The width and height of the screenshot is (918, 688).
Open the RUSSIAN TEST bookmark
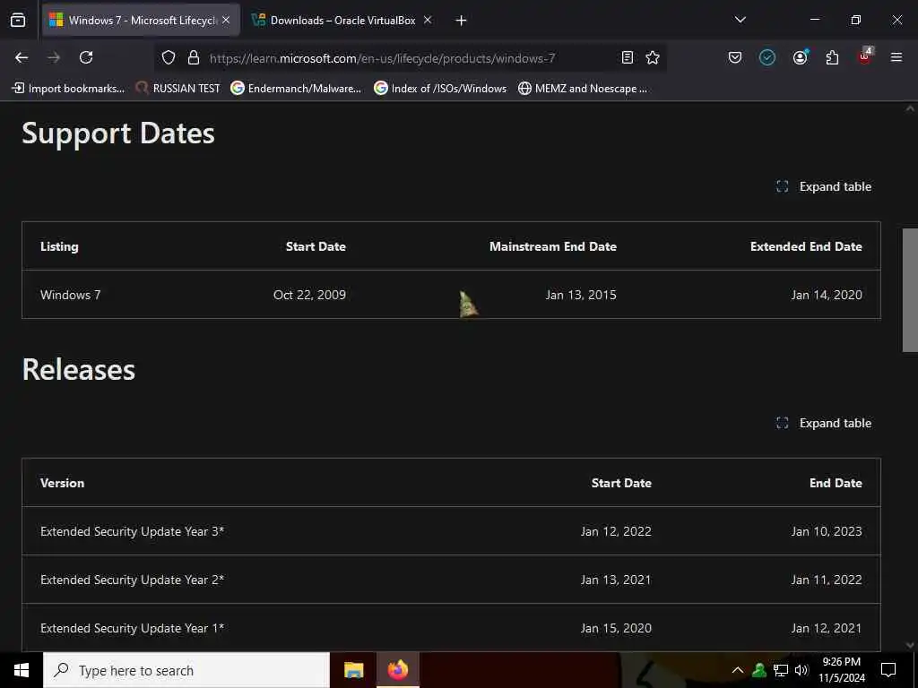[178, 89]
